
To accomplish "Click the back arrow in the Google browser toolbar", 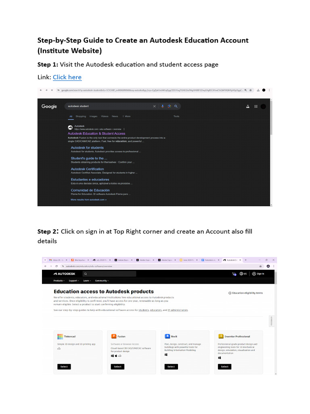I will click(41, 90).
